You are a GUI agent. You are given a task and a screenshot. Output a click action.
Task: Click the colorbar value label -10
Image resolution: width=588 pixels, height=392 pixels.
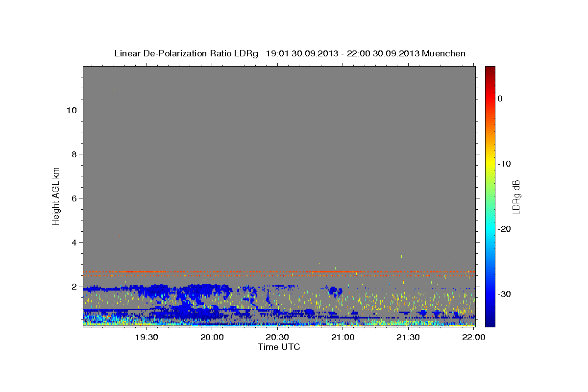point(504,164)
